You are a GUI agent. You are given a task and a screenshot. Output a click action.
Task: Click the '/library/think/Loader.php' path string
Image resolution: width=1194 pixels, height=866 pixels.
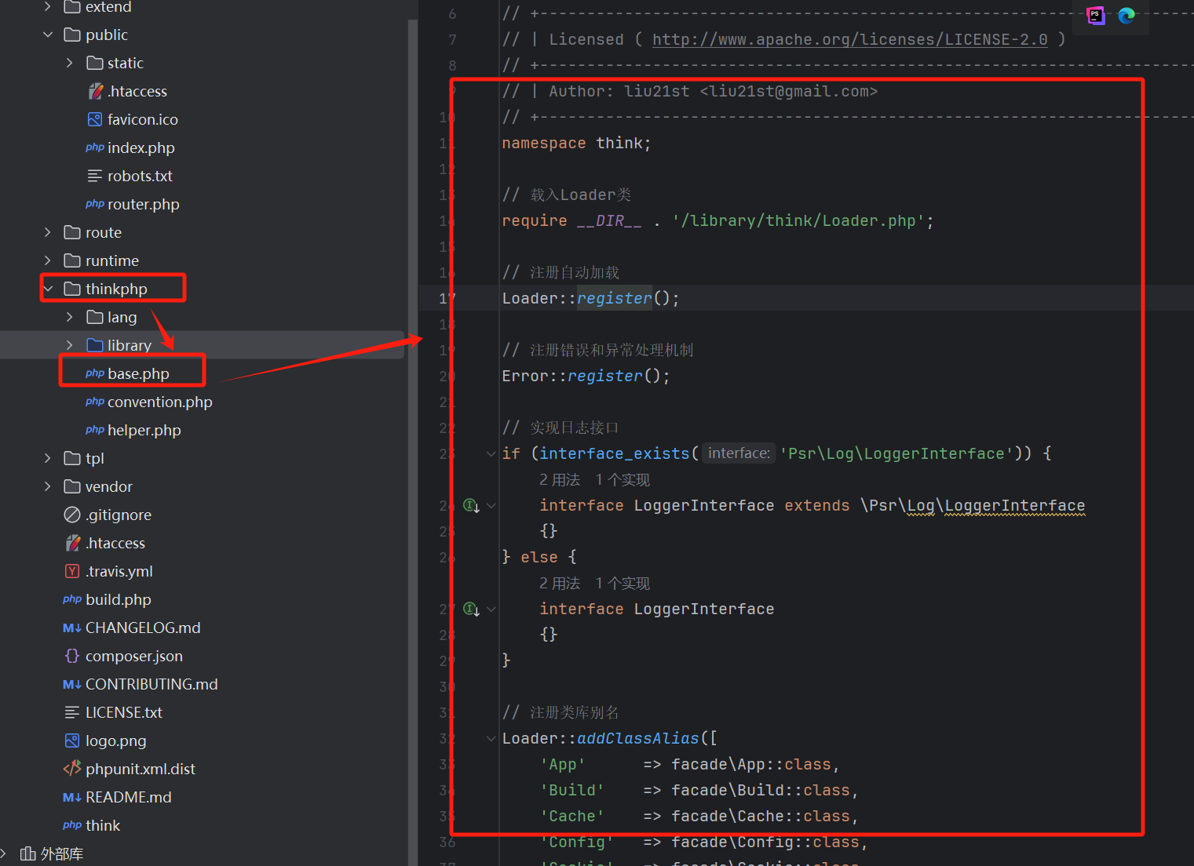point(798,220)
